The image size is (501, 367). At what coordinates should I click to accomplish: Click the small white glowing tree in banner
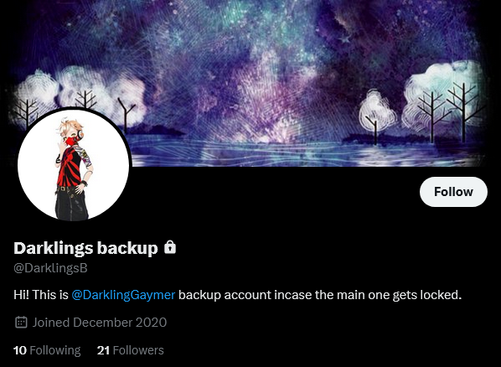point(375,112)
